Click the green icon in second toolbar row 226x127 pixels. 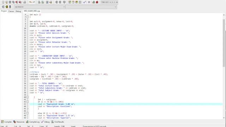point(7,7)
